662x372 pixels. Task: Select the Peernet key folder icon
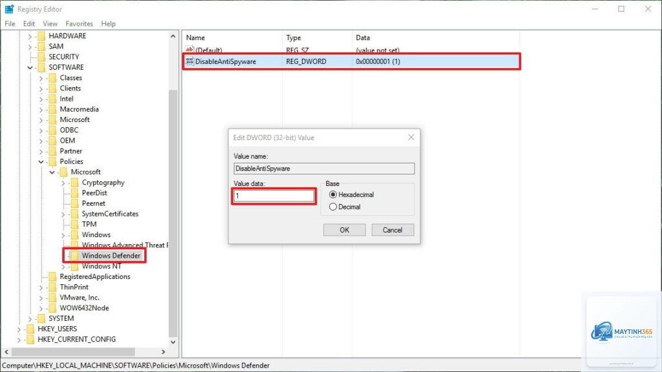coord(75,203)
